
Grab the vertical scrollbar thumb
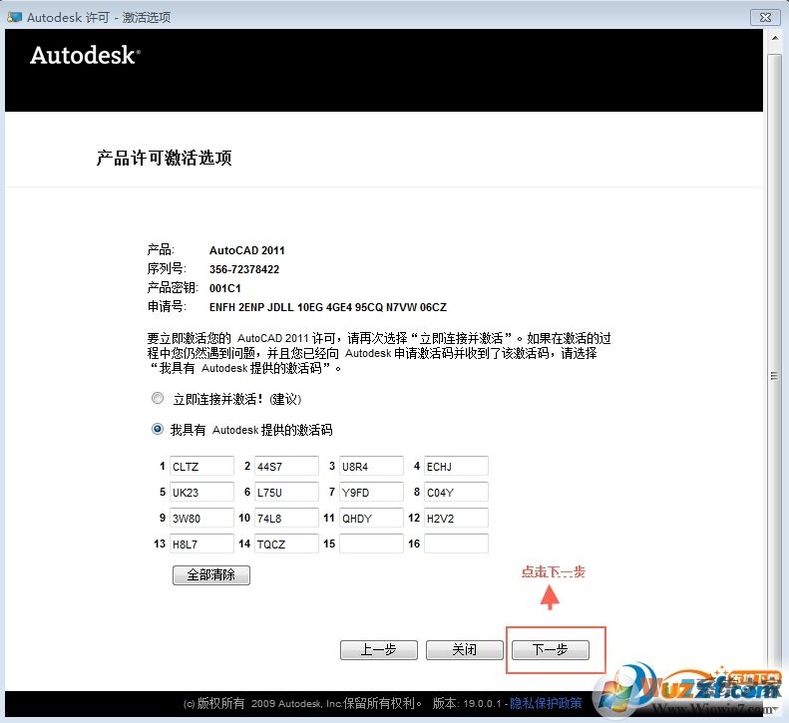[775, 375]
